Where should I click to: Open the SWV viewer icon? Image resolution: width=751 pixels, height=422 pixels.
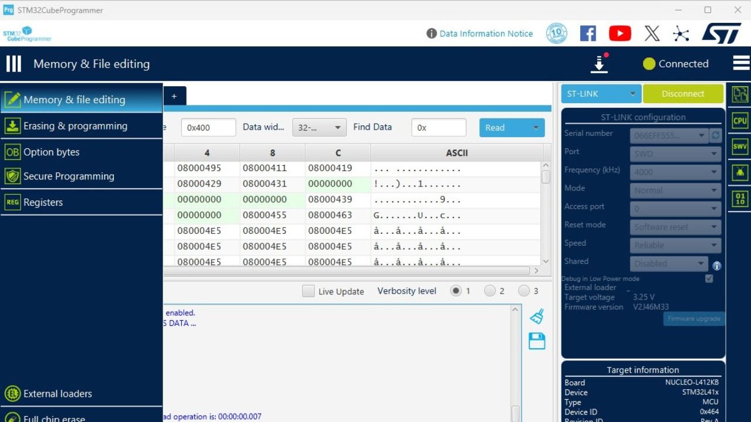pos(740,146)
